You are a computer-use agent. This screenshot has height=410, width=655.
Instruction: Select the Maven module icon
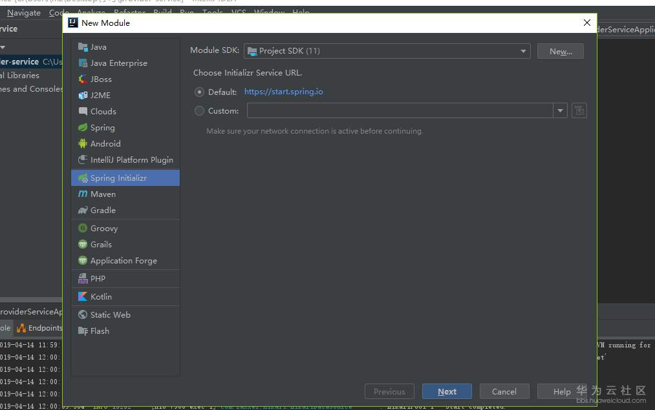click(x=83, y=194)
